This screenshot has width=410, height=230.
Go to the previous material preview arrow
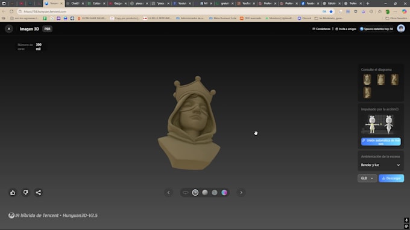pos(169,193)
